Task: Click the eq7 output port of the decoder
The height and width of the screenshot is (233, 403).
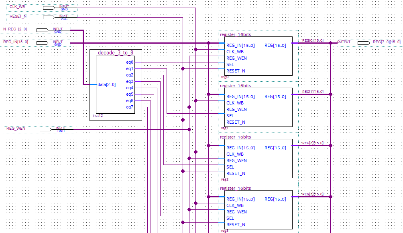Action: tap(130, 107)
